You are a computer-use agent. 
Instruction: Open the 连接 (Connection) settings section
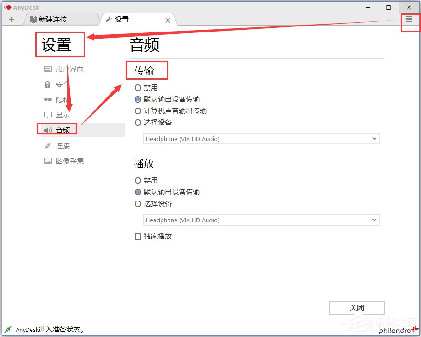61,145
